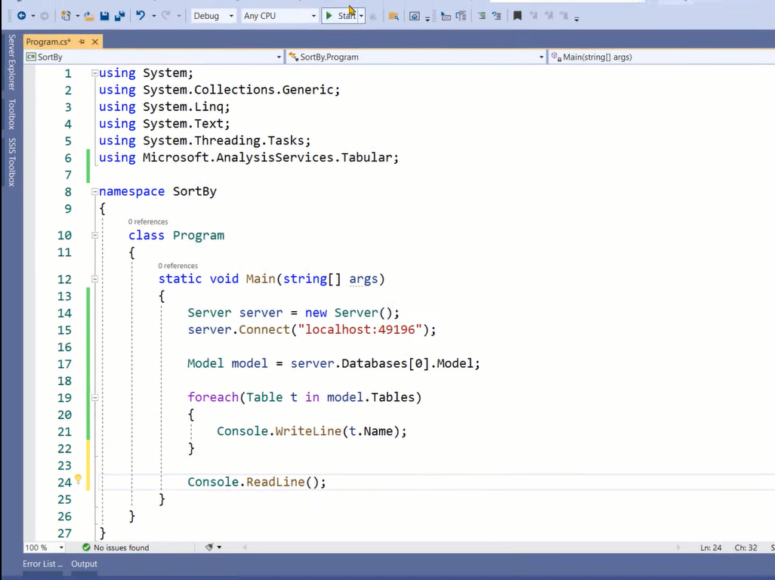
Task: Click the clear bookmarks icon
Action: 564,17
